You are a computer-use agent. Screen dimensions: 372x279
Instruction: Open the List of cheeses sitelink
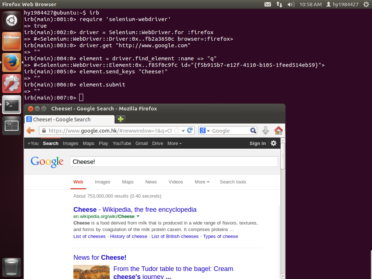pos(89,236)
